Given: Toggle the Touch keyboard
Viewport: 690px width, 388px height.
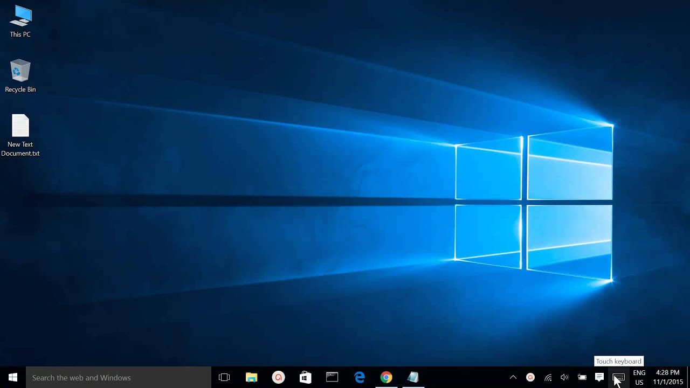Looking at the screenshot, I should pos(617,377).
